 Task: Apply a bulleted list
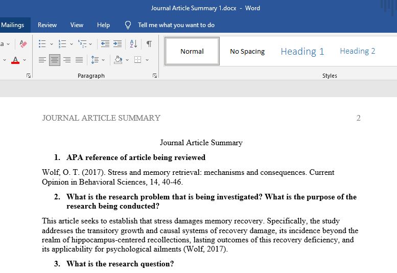[42, 44]
